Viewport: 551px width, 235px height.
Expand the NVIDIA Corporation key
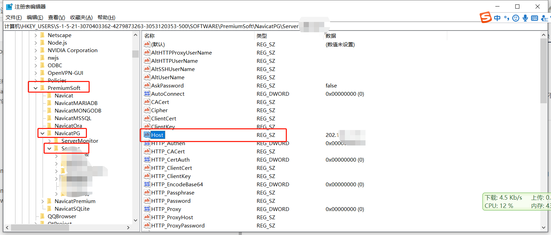[36, 50]
